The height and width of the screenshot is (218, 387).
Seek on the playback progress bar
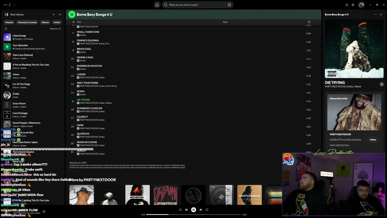[193, 214]
